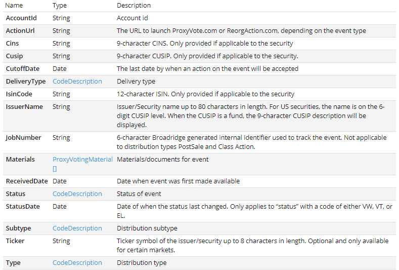Click the Cins property name cell
Image resolution: width=399 pixels, height=270 pixels.
tap(12, 43)
